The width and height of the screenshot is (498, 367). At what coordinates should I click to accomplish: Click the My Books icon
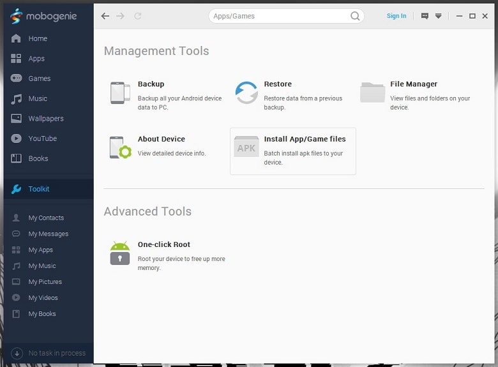16,313
